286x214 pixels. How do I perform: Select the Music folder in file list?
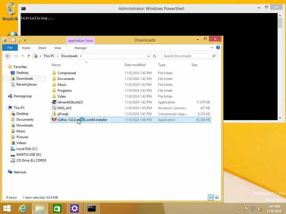(131, 85)
